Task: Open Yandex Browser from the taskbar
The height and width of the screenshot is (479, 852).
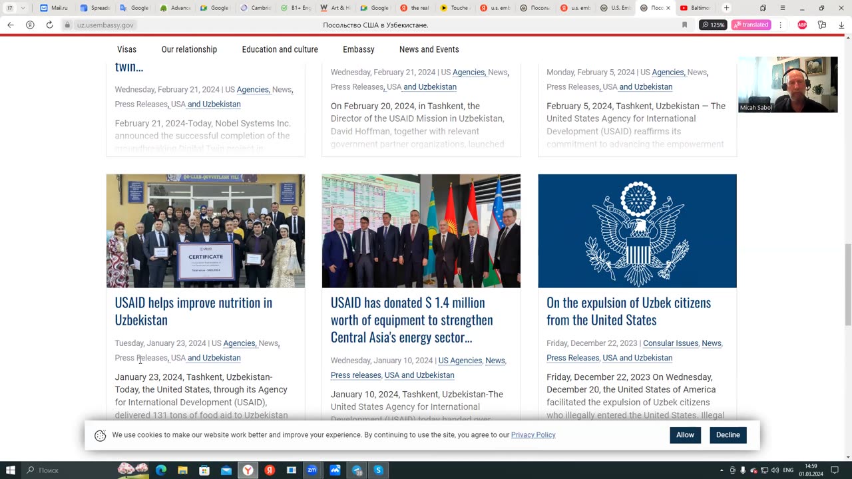Action: [248, 470]
